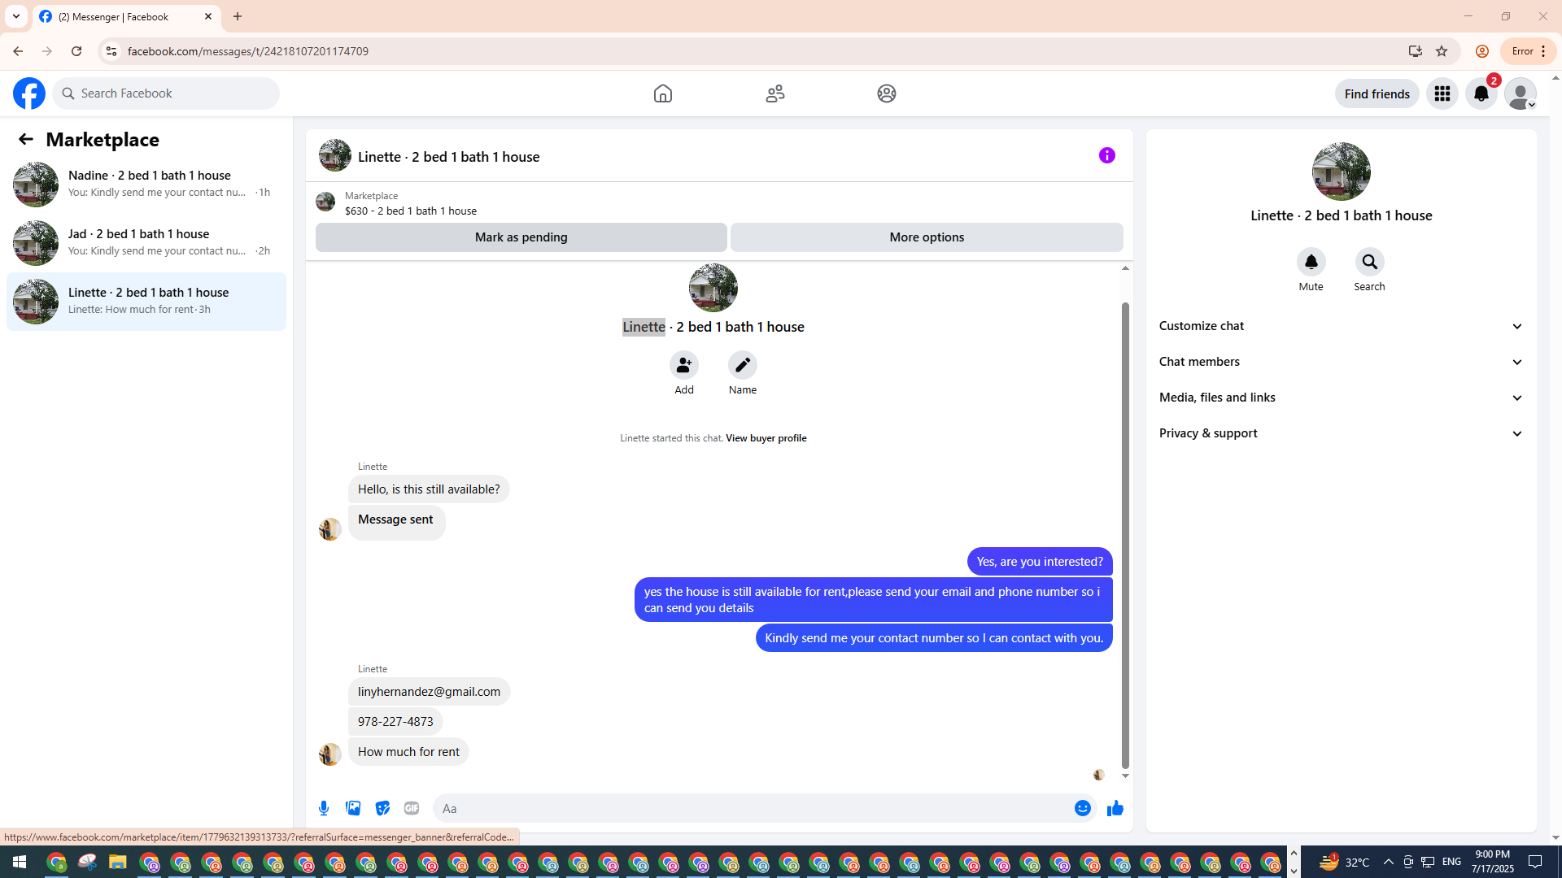
Task: Bookmark this tab with star icon
Action: [x=1442, y=51]
